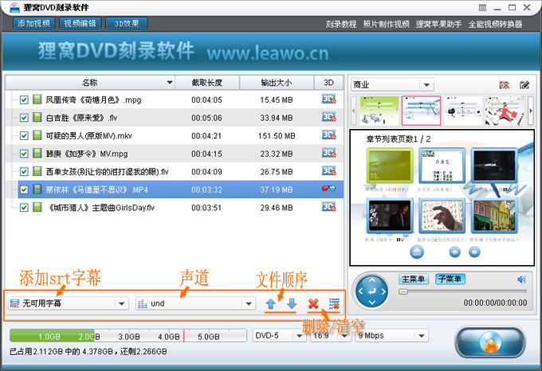Click the 3D icon for 可疑的男人(原版MV).mkv
Viewport: 542px width, 371px height.
[328, 135]
